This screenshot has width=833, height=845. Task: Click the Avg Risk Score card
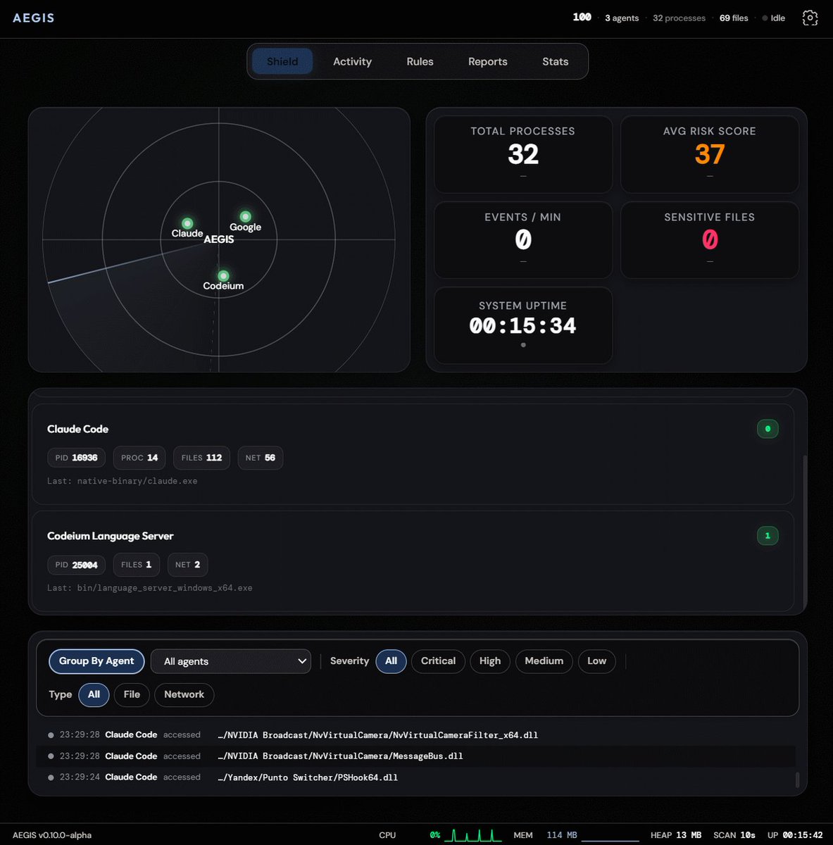coord(709,154)
